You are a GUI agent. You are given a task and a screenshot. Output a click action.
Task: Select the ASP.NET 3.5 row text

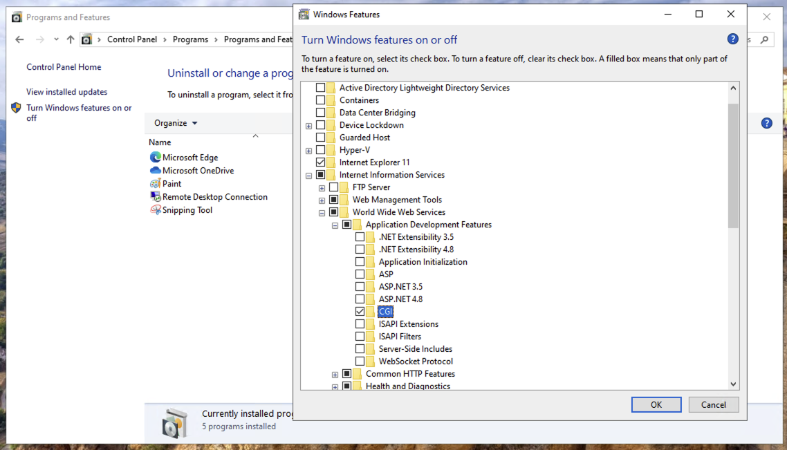point(400,286)
